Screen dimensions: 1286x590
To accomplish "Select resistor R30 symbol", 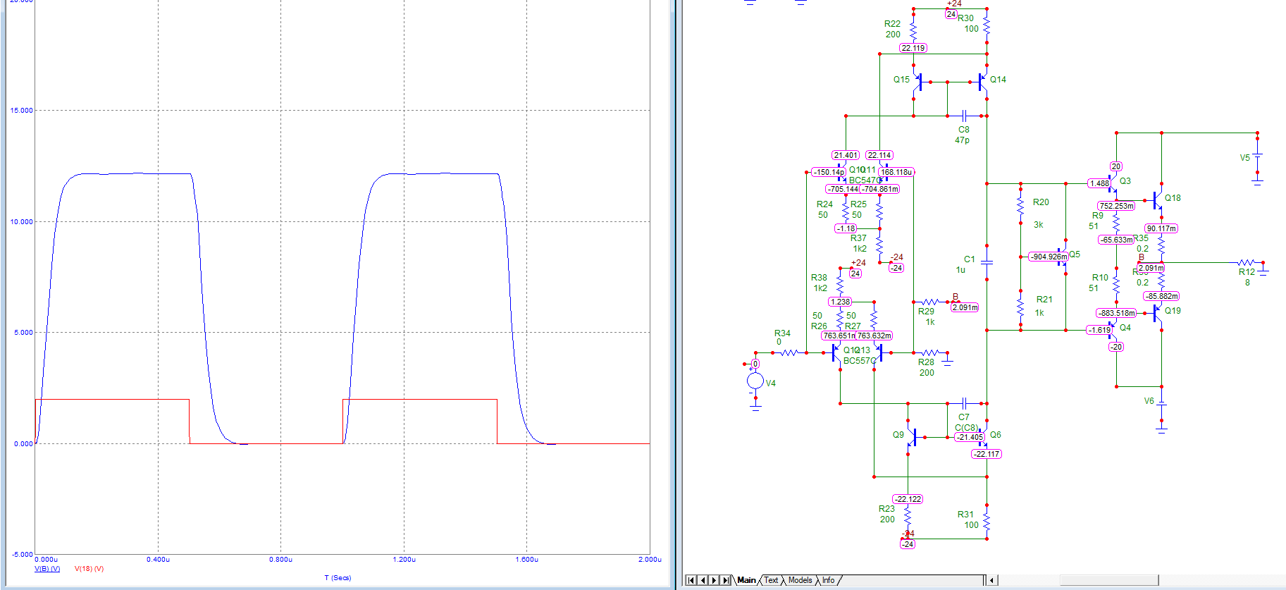I will pos(987,26).
